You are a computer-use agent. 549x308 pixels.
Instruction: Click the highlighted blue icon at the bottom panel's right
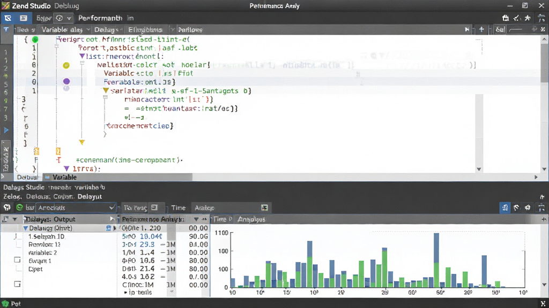click(x=505, y=208)
